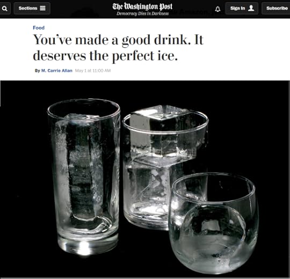Open the notification bell alerts
The width and height of the screenshot is (290, 279).
[x=218, y=9]
